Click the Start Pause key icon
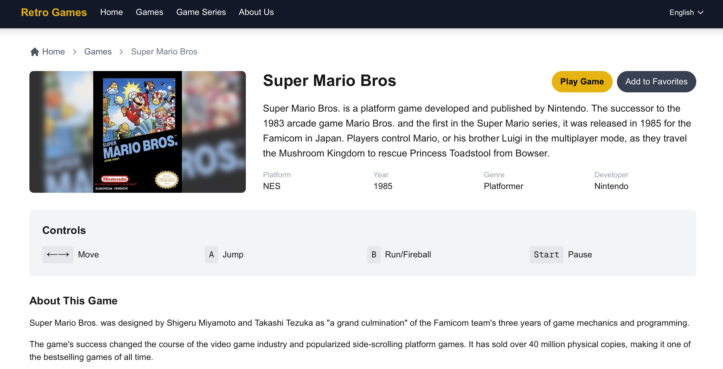The image size is (723, 369). click(546, 255)
